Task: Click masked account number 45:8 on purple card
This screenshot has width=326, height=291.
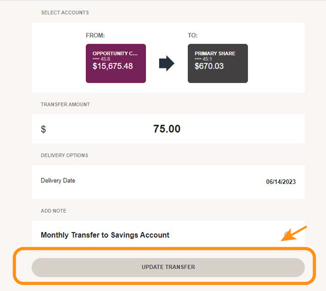Action: 102,59
